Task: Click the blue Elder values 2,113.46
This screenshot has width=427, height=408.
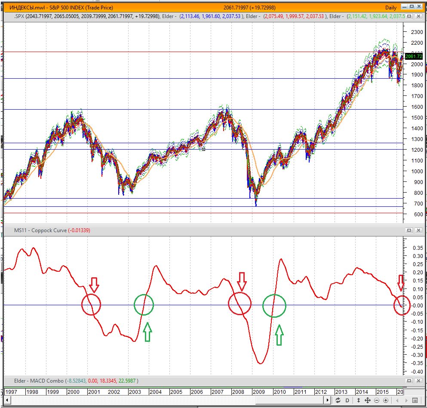Action: coord(211,16)
